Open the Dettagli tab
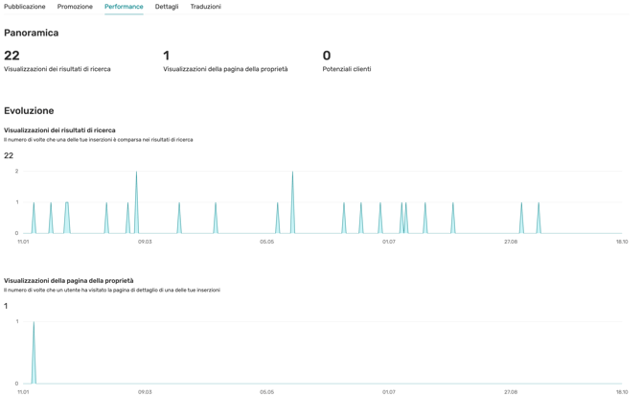642x397 pixels. pyautogui.click(x=167, y=7)
